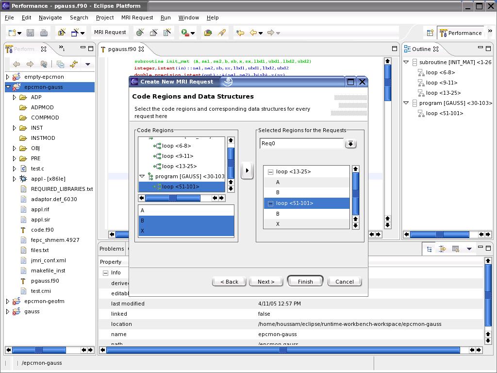This screenshot has height=373, width=497.
Task: Select the Performance perspective button
Action: pyautogui.click(x=461, y=33)
